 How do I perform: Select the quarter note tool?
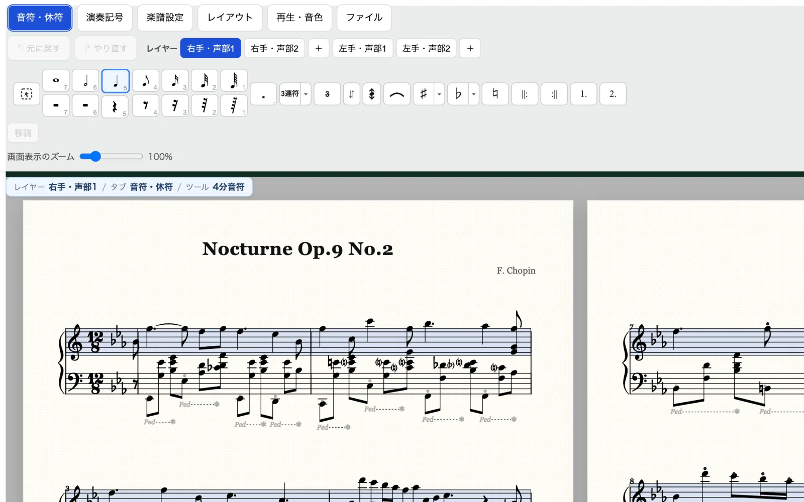[116, 81]
